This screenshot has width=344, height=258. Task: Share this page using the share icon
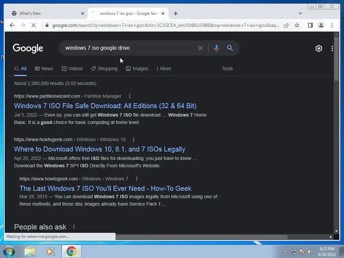[286, 25]
